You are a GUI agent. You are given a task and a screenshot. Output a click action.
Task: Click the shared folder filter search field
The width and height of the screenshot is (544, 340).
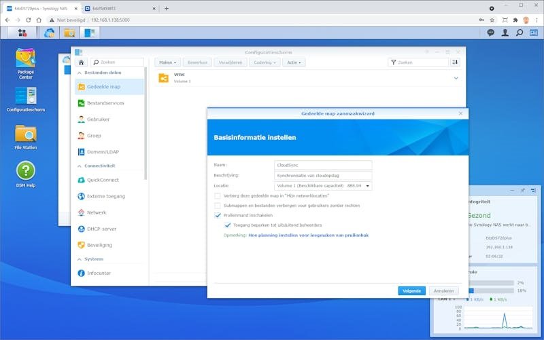(418, 62)
